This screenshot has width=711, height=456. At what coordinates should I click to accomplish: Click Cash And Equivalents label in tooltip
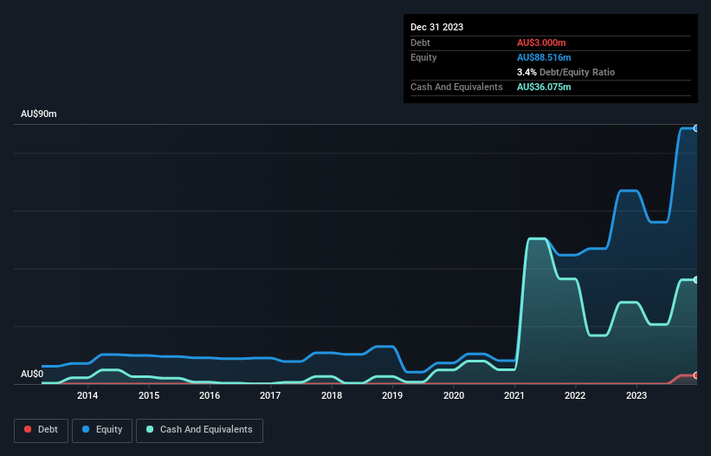click(456, 87)
